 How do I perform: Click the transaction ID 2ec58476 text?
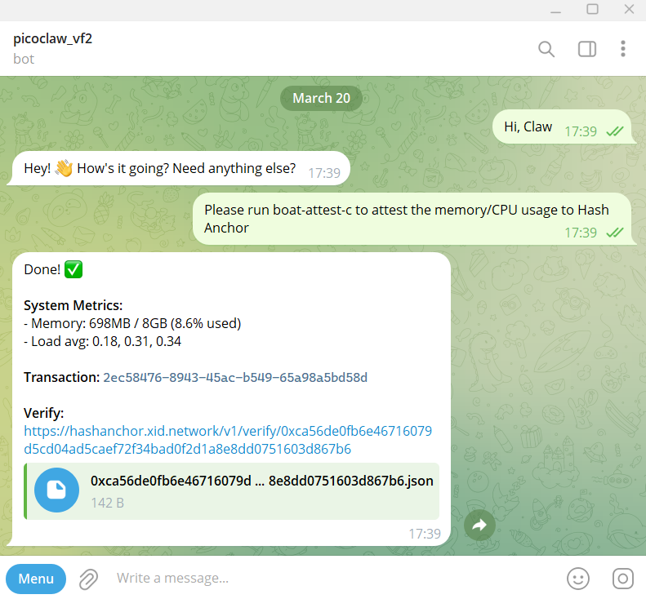point(235,377)
